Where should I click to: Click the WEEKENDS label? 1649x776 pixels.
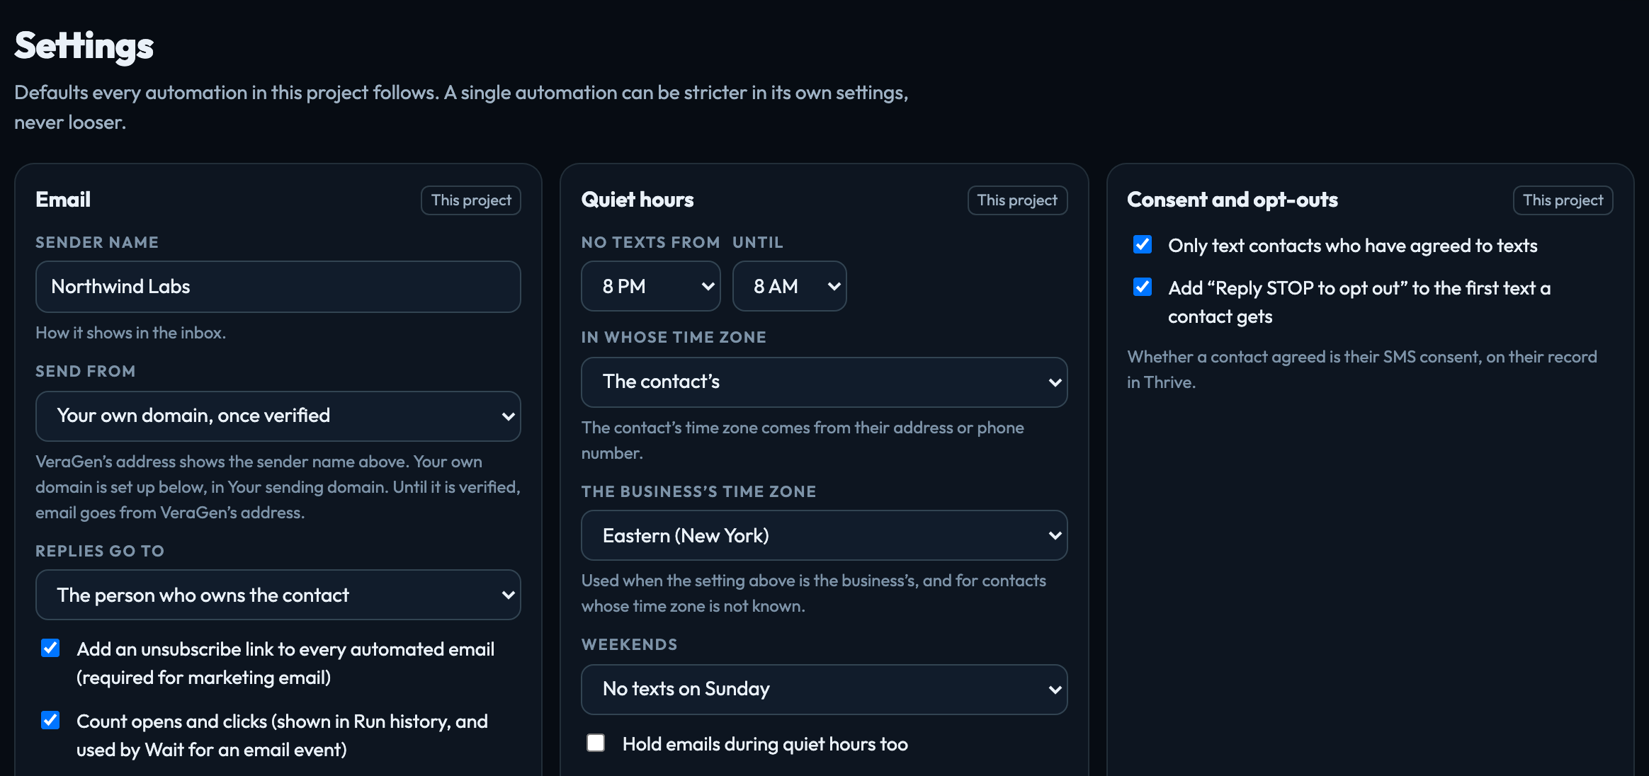click(x=629, y=644)
